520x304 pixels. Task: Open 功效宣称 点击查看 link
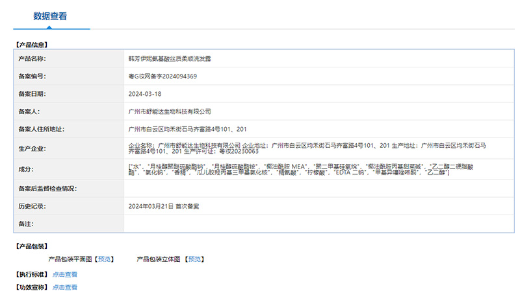tap(64, 287)
